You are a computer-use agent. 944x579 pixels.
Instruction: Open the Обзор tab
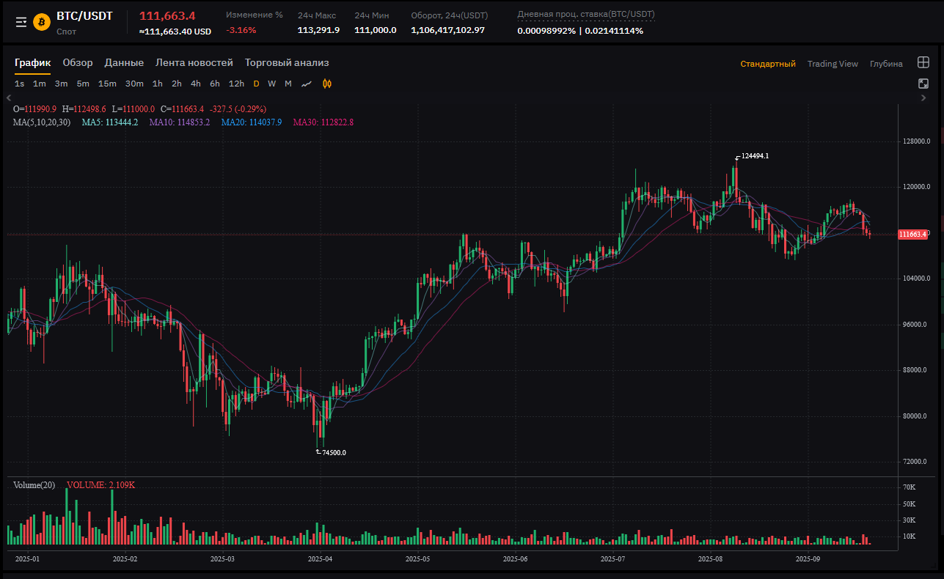click(78, 63)
